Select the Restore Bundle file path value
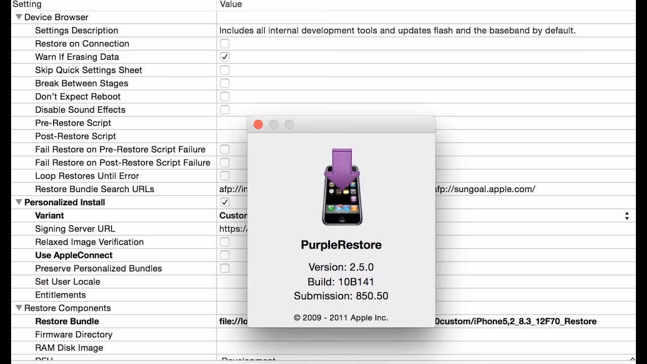Screen dimensions: 647x364 (516, 322)
